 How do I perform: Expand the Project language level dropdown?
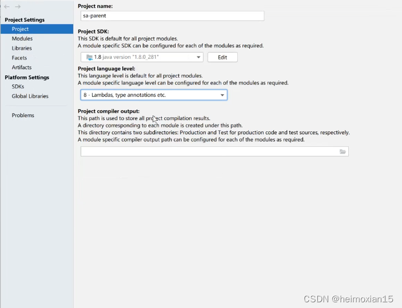point(222,95)
